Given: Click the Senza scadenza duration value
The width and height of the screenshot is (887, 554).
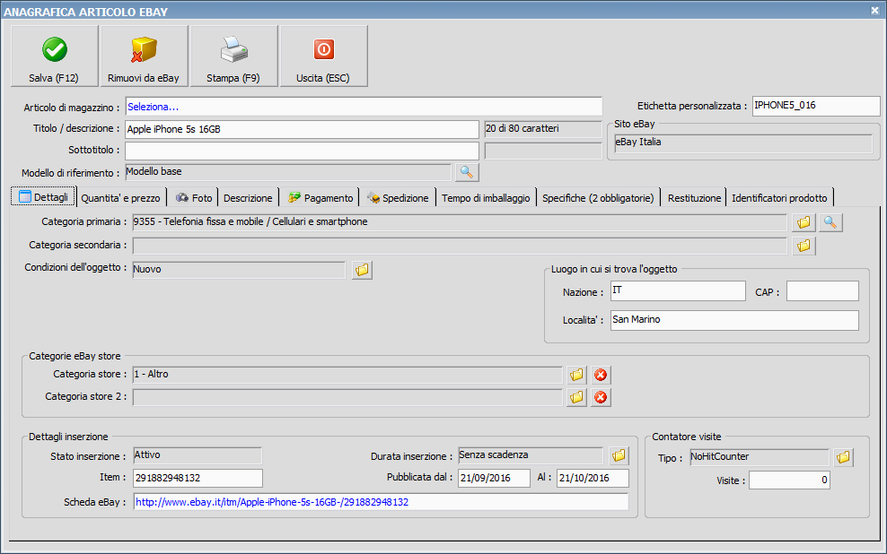Looking at the screenshot, I should click(531, 455).
